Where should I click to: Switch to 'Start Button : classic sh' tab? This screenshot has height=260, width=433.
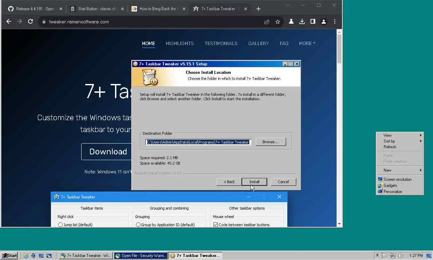[97, 9]
